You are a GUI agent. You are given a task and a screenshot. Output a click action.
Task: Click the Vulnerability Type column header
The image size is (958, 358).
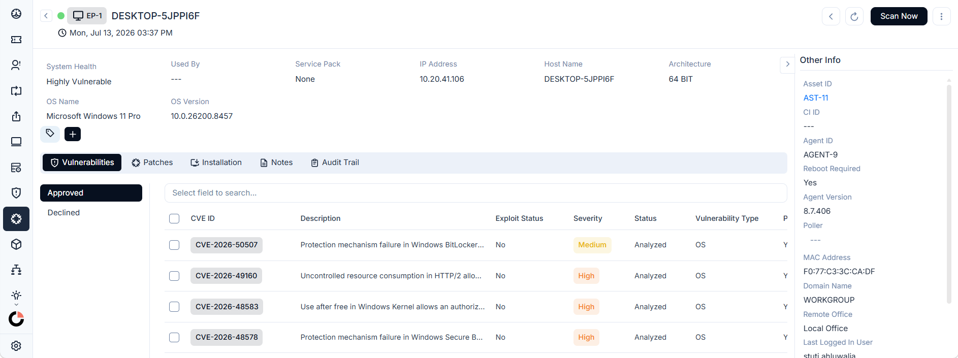pos(727,218)
